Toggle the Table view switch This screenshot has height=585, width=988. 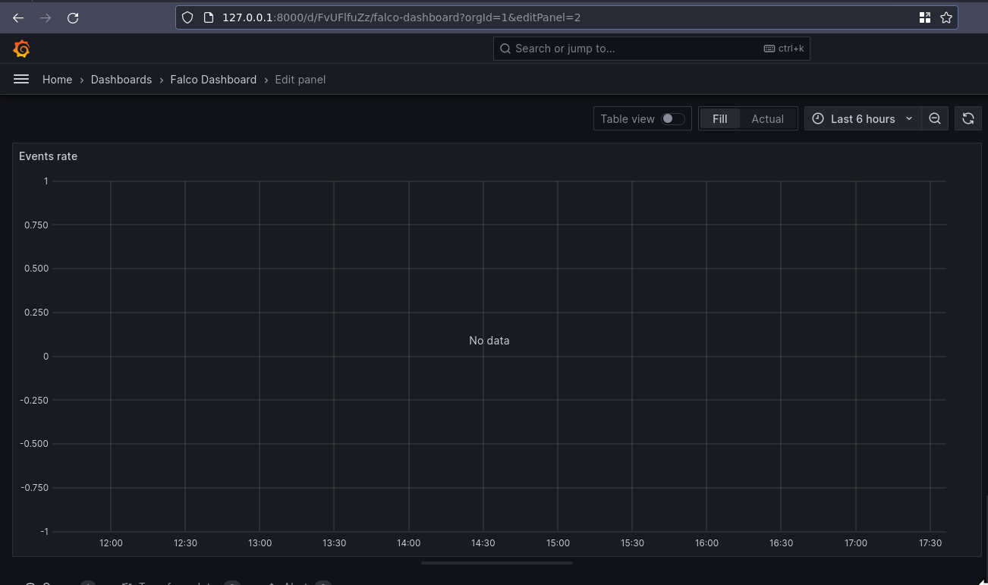(x=673, y=118)
